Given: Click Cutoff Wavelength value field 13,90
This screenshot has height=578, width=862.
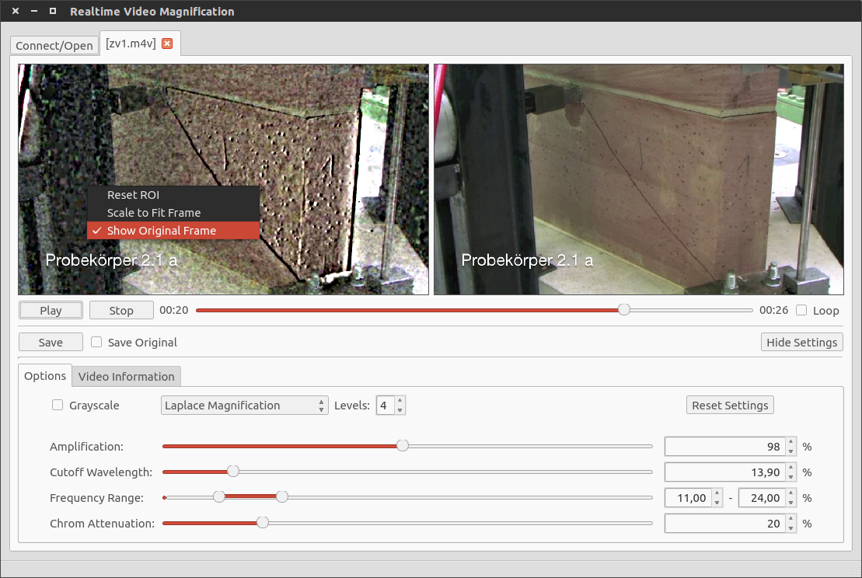Looking at the screenshot, I should coord(724,472).
